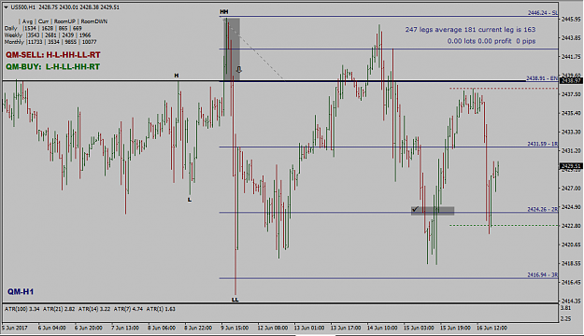Image resolution: width=584 pixels, height=336 pixels.
Task: Click the ATR(1) 1.63 value
Action: tap(161, 309)
